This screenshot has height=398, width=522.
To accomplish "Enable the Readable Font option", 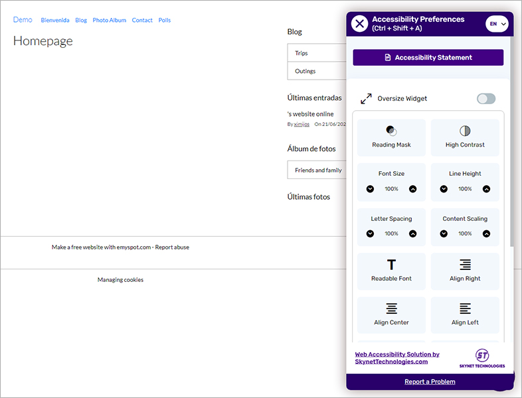I will coord(391,271).
